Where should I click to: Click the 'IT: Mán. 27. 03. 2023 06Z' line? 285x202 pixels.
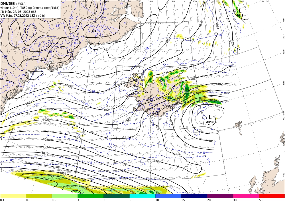click(19, 11)
